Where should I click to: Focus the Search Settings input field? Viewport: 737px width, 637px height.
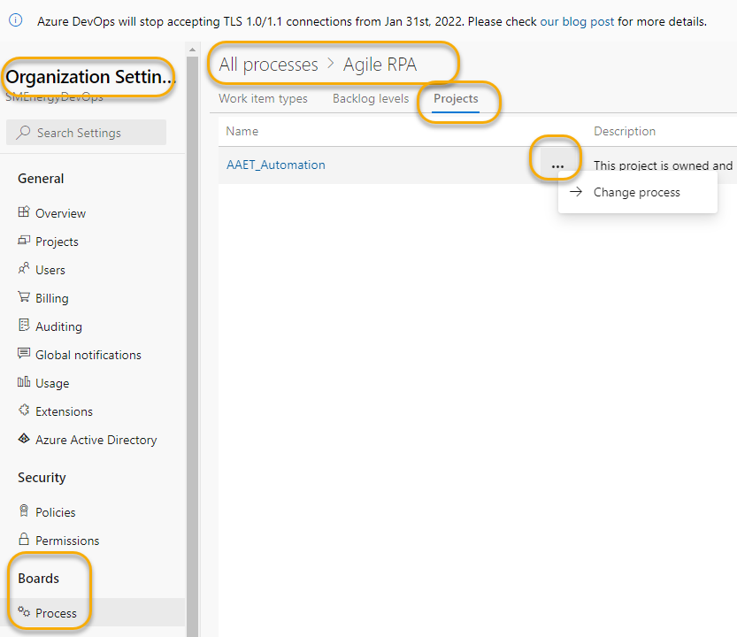pos(86,133)
